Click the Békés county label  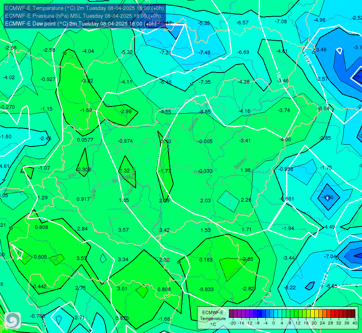click(x=240, y=163)
